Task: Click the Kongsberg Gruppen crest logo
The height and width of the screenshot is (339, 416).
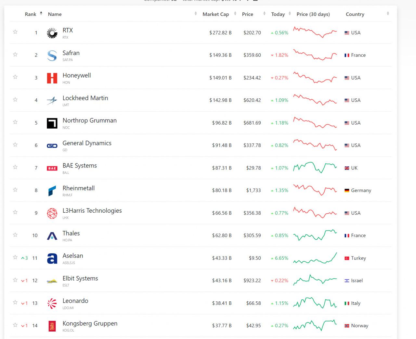Action: pos(52,326)
